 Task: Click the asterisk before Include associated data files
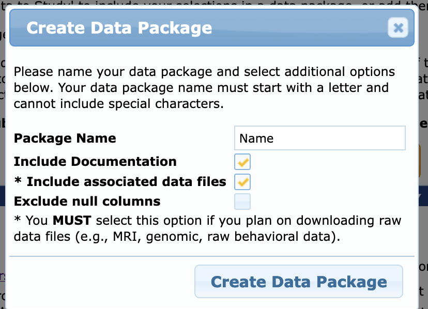click(18, 180)
